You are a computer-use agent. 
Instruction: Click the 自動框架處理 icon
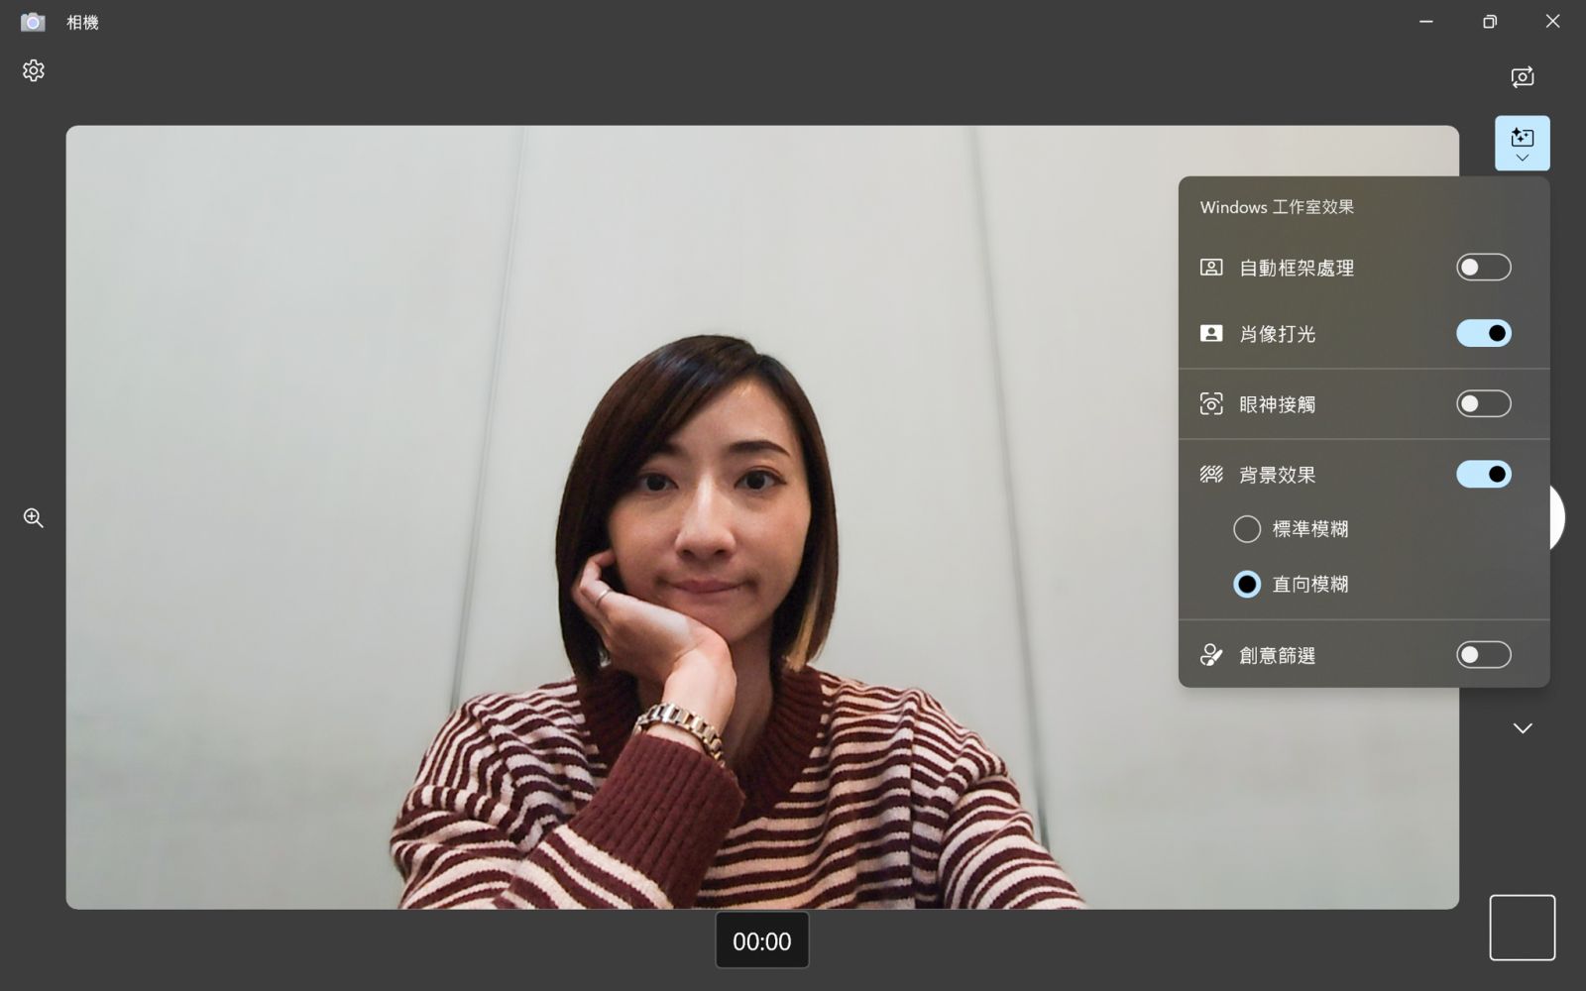(x=1211, y=268)
